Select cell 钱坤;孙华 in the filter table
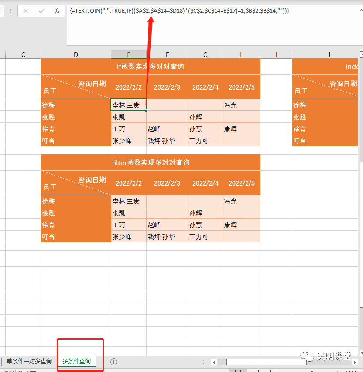This screenshot has height=372, width=363. tap(167, 237)
